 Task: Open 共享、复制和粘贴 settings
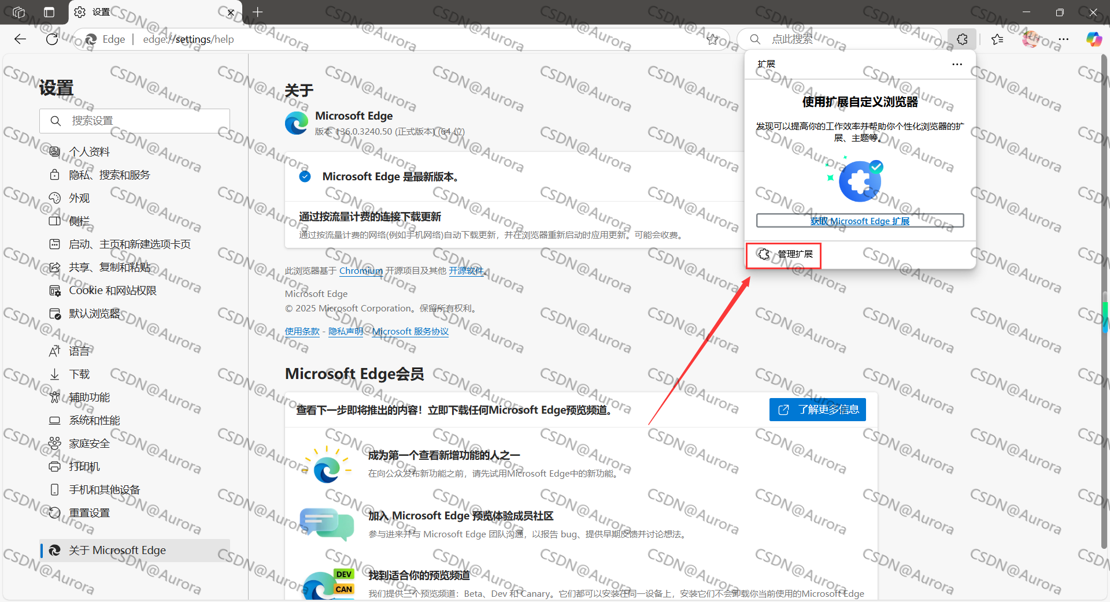click(x=135, y=267)
